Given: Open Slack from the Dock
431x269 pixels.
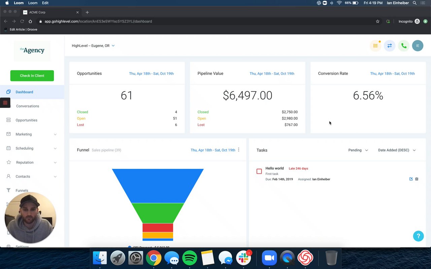Looking at the screenshot, I should tap(243, 258).
